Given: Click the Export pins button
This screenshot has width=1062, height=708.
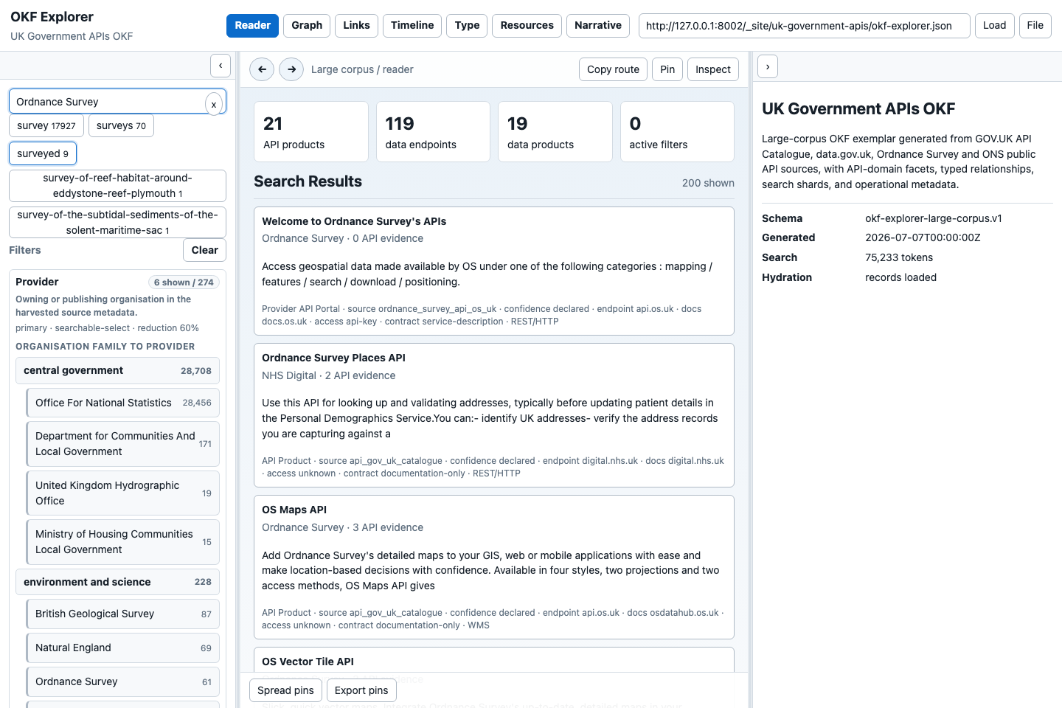Looking at the screenshot, I should [x=361, y=690].
